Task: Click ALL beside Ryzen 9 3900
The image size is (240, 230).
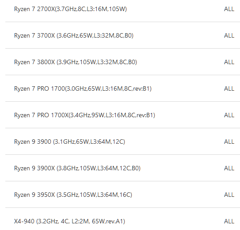Action: coord(229,142)
